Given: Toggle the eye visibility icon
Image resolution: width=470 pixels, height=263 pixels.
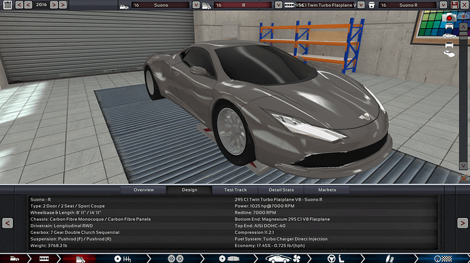Looking at the screenshot, I should [463, 16].
